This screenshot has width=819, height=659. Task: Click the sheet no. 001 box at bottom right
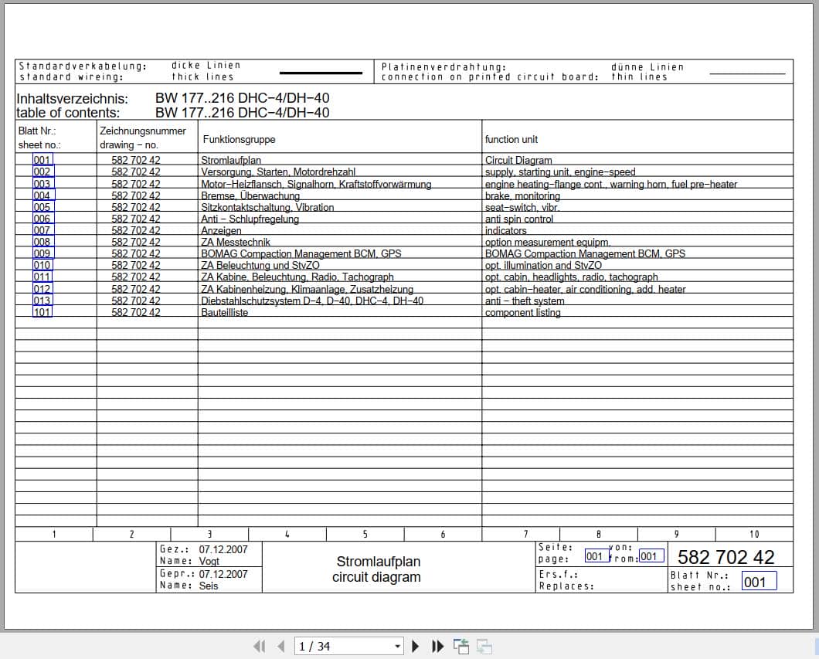759,581
